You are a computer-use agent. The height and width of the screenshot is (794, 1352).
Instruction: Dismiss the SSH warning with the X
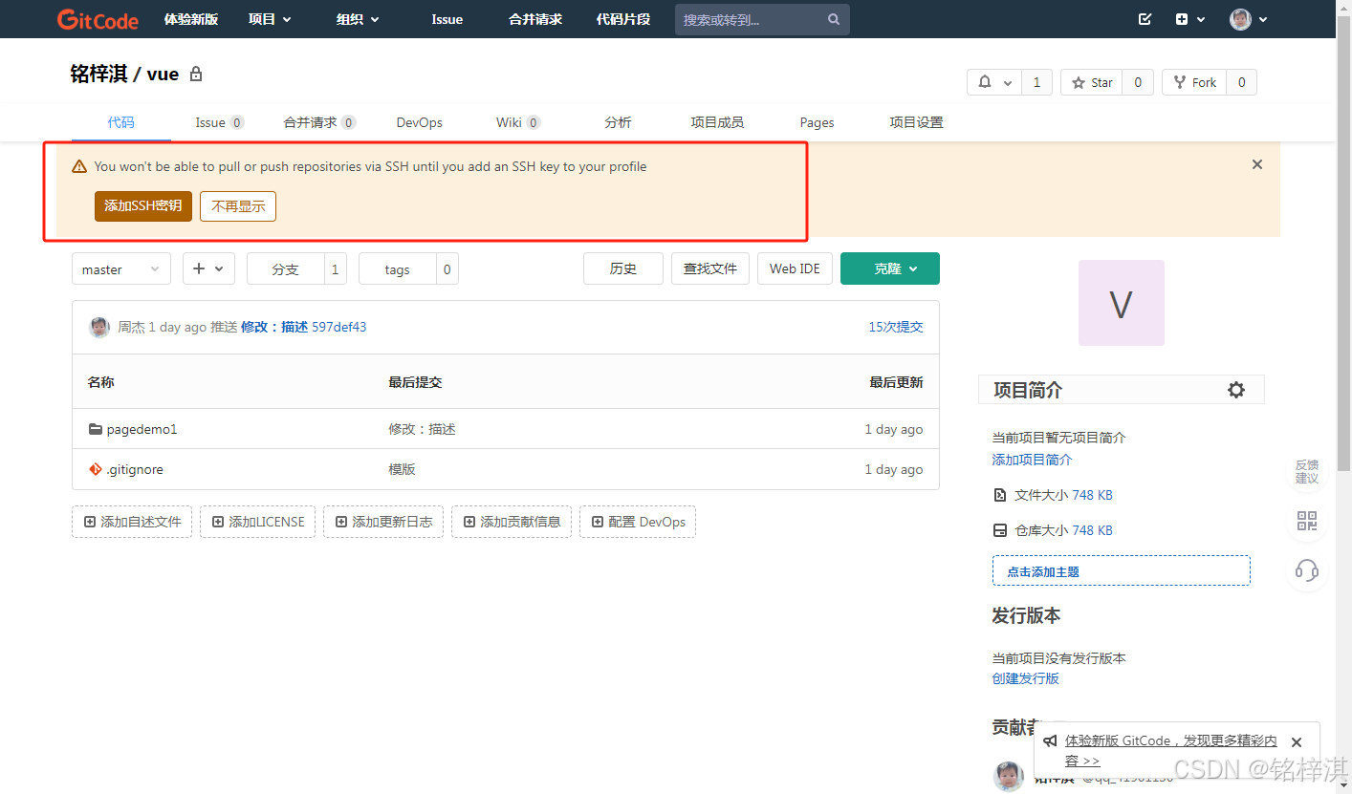[1257, 164]
